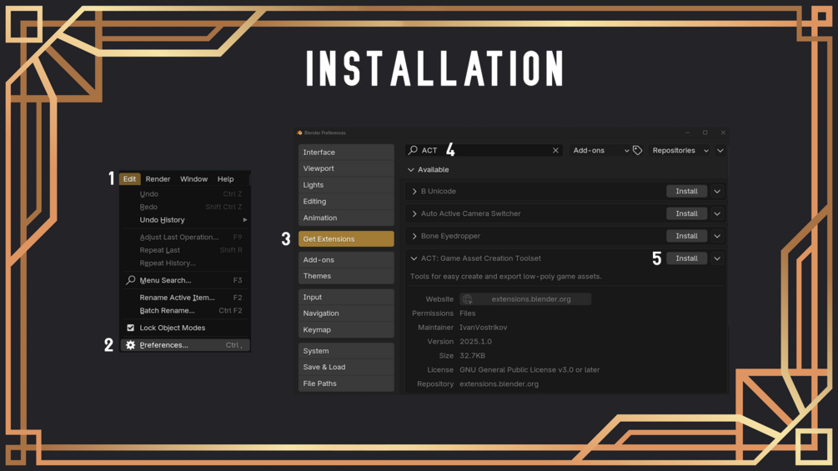Switch to Add-ons tab in sidebar
This screenshot has width=838, height=471.
(346, 259)
